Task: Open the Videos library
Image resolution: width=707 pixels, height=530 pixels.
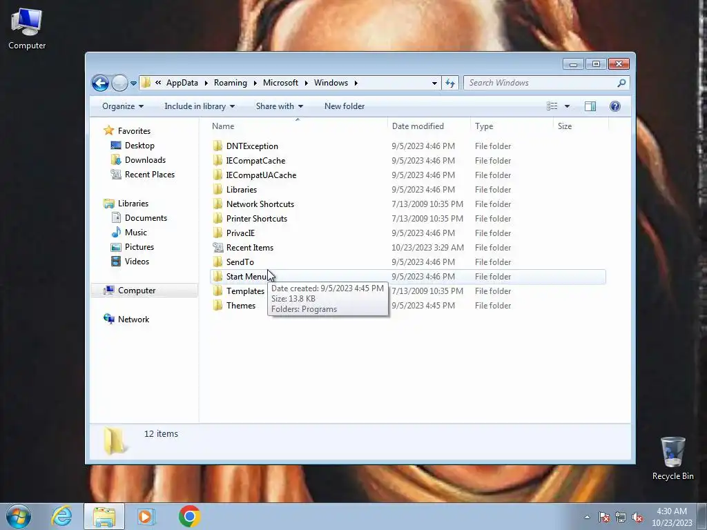Action: click(137, 262)
